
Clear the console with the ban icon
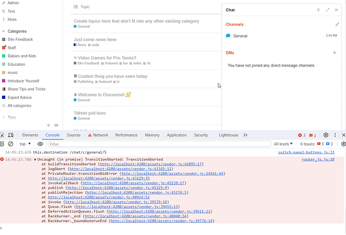coord(11,144)
